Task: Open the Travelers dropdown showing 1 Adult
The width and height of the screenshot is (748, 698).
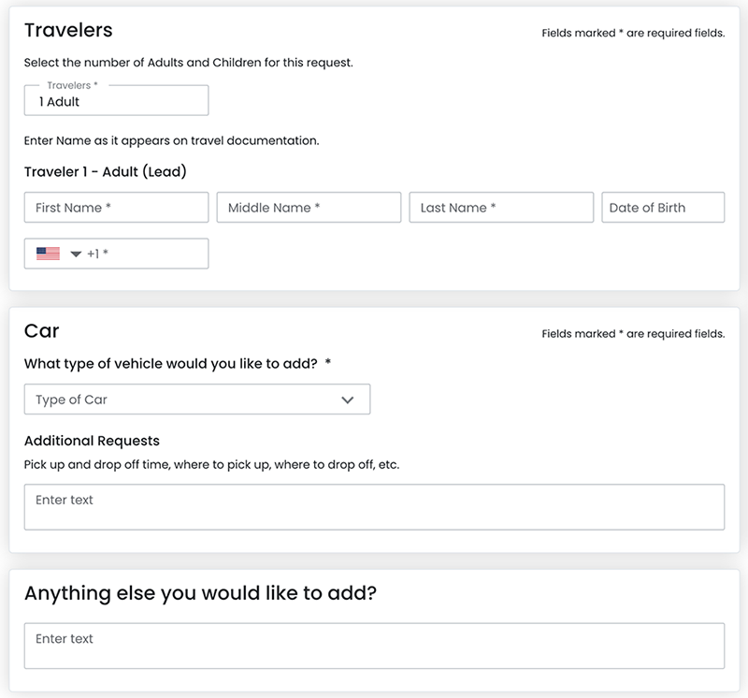Action: 116,101
